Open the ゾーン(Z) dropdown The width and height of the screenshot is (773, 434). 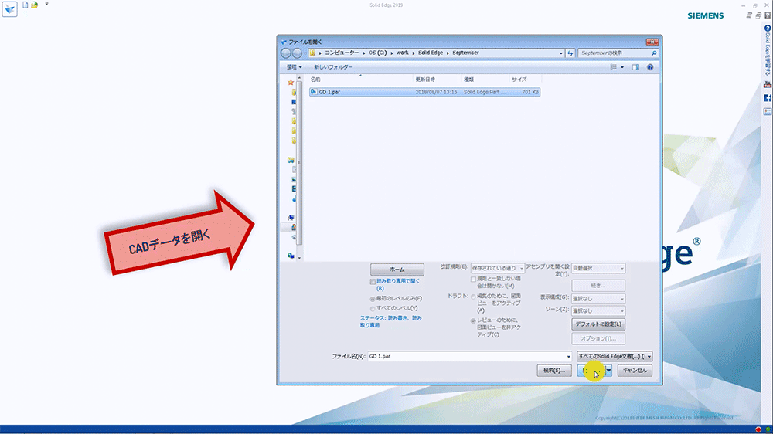tap(598, 311)
